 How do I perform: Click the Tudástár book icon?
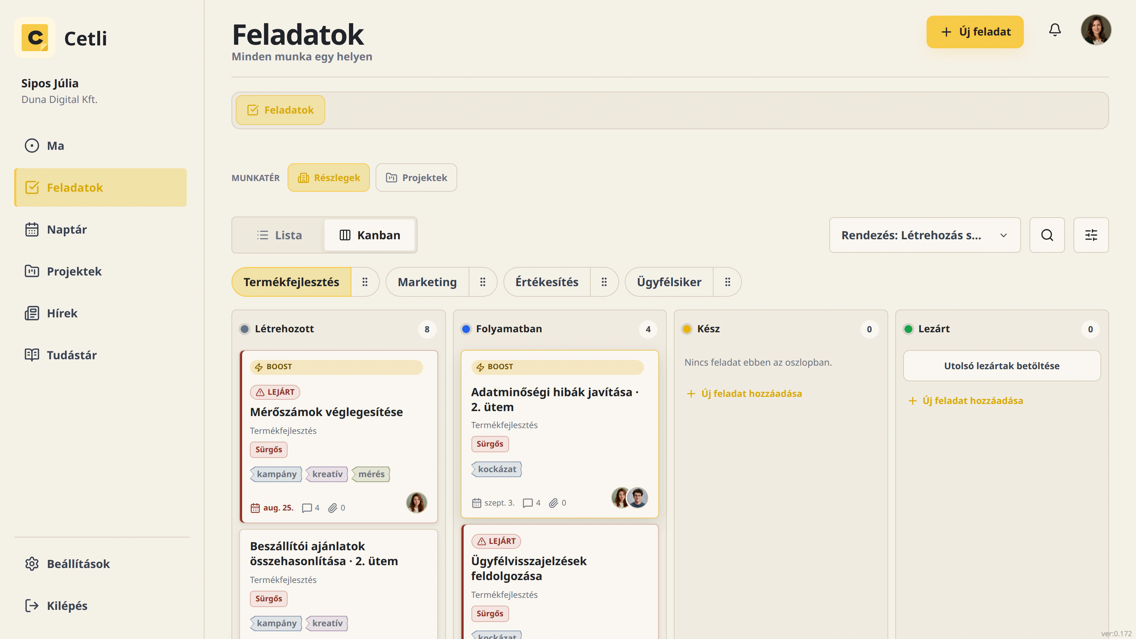[x=32, y=355]
